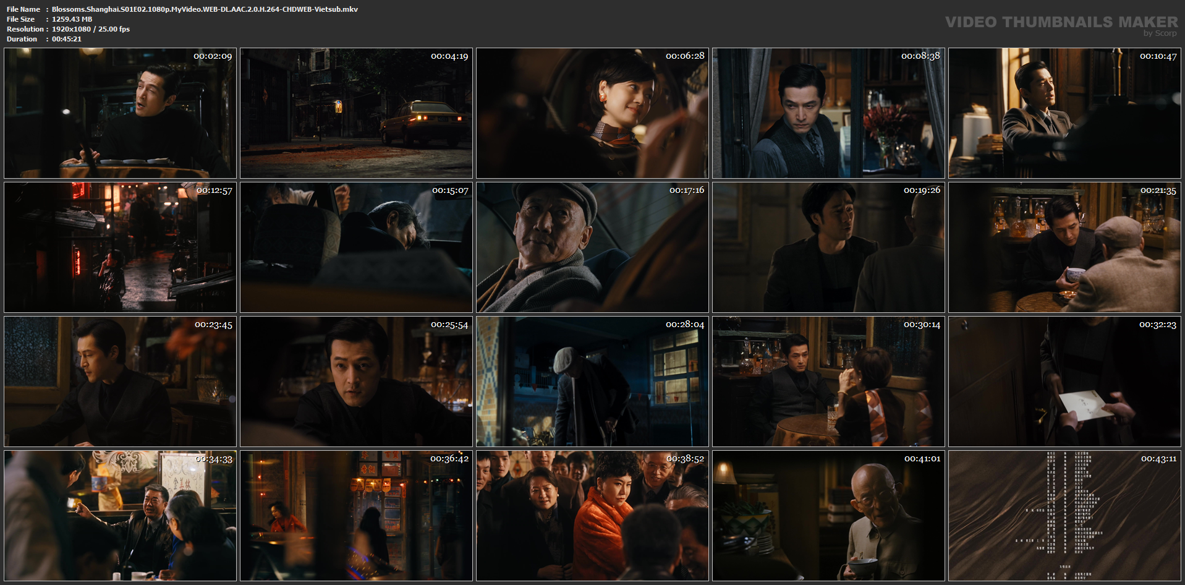Open the yellow taxi thumbnail at 00:04:19
1185x585 pixels.
[x=356, y=113]
